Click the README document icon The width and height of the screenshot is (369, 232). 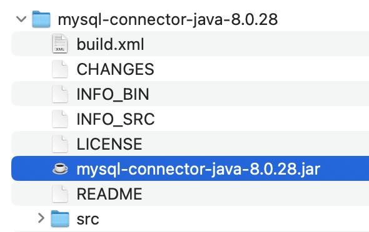tap(60, 193)
